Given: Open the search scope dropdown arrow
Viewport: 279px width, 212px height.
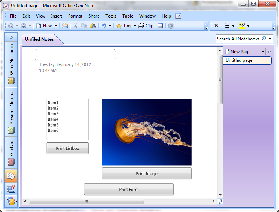Looking at the screenshot, I should coord(270,39).
